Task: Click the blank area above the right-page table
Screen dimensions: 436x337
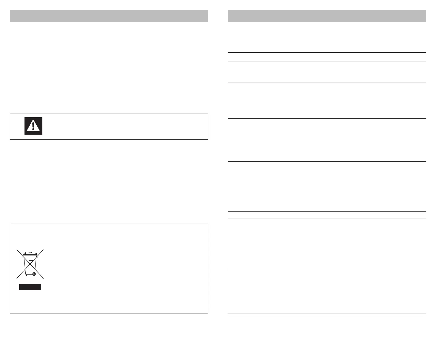Action: (x=327, y=37)
